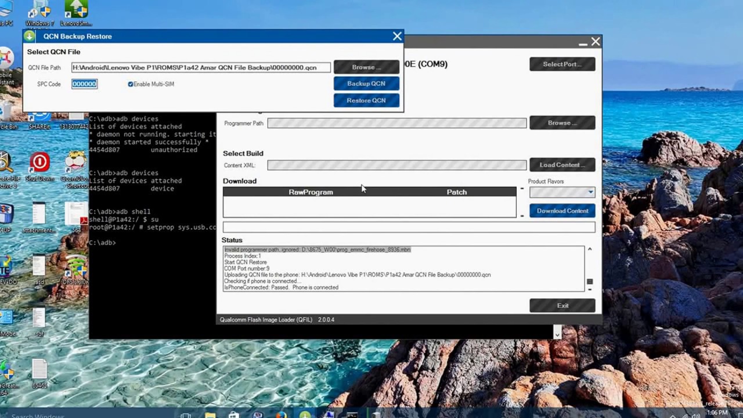The width and height of the screenshot is (743, 418).
Task: Open the LenovoSm... desktop shortcut
Action: coord(76,13)
